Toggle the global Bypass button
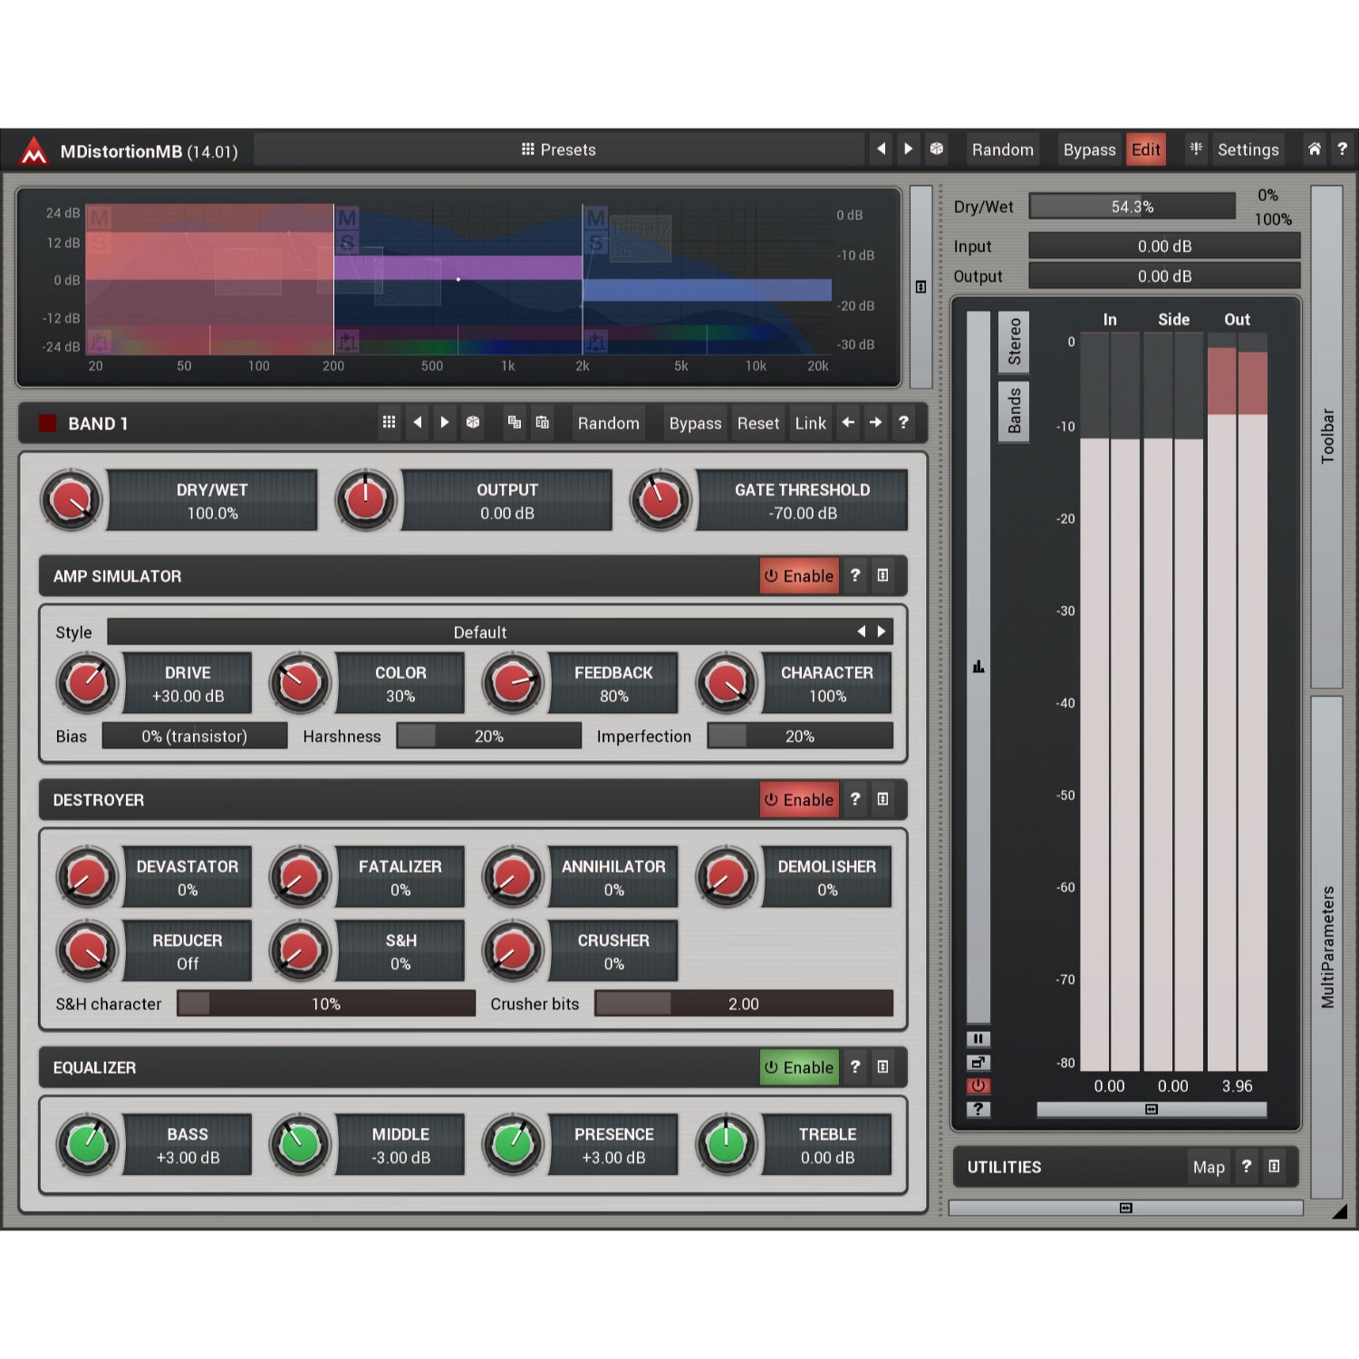Screen dimensions: 1359x1359 pos(1089,149)
